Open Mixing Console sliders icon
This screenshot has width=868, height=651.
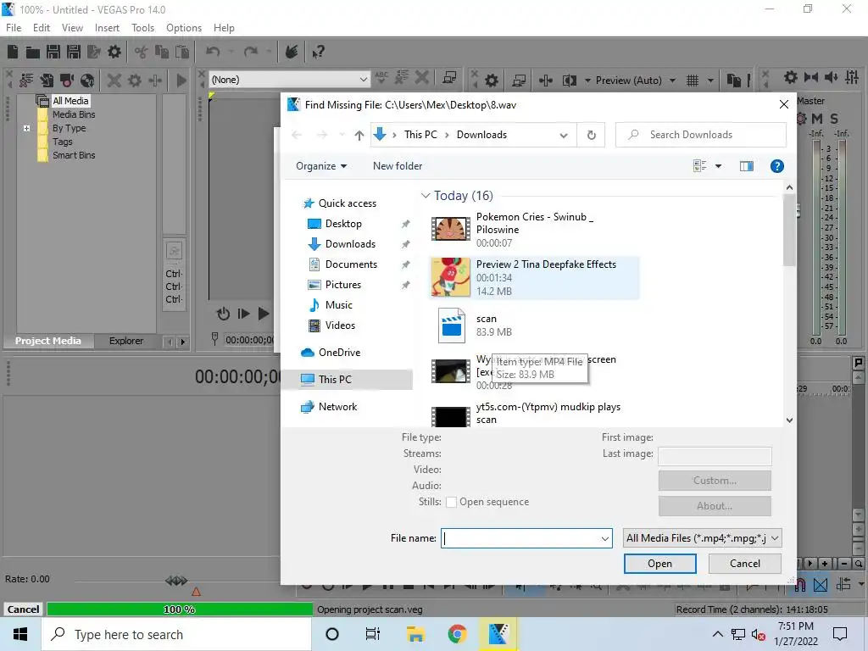(852, 77)
